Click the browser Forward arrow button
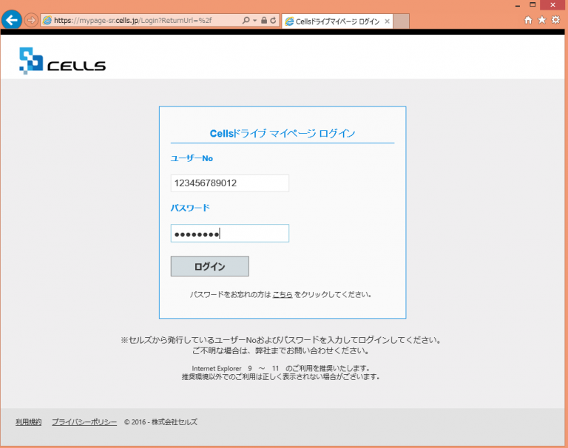 coord(32,21)
